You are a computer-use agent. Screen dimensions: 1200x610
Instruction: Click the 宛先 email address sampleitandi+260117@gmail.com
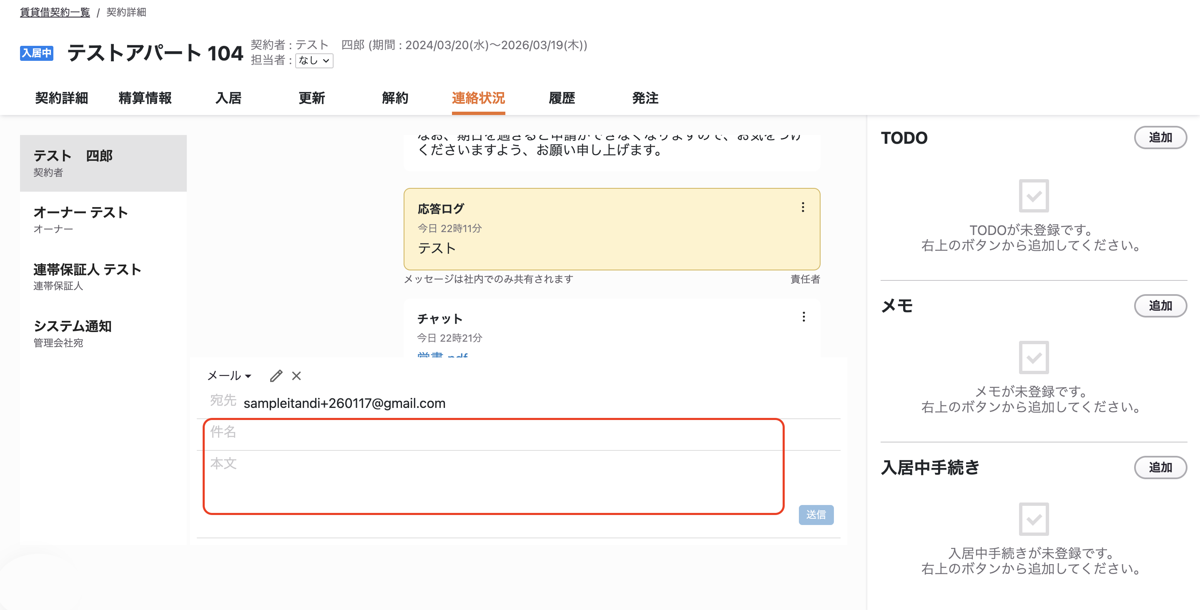[x=344, y=403]
